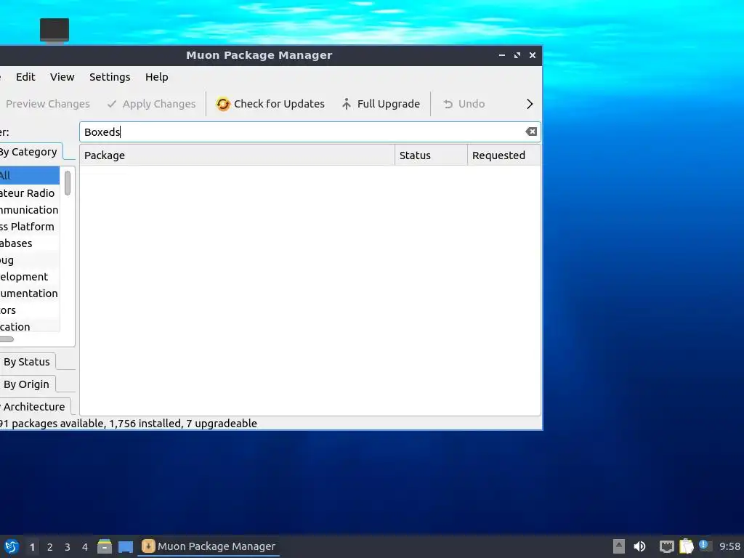744x558 pixels.
Task: Click Apply Changes in toolbar
Action: (151, 104)
